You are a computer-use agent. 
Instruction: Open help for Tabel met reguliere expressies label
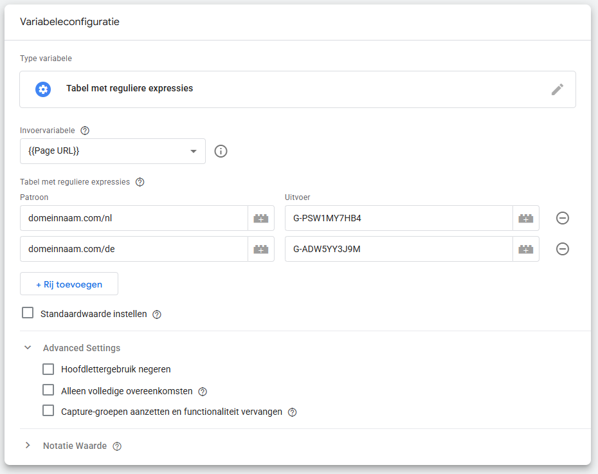click(140, 182)
